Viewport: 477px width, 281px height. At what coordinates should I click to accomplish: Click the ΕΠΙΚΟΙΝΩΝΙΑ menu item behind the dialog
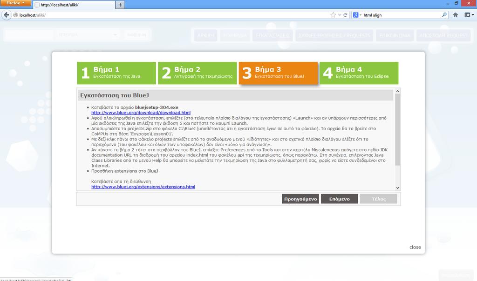click(395, 35)
